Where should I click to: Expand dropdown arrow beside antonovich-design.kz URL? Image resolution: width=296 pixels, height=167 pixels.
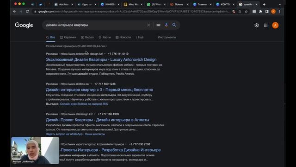[x=105, y=54]
